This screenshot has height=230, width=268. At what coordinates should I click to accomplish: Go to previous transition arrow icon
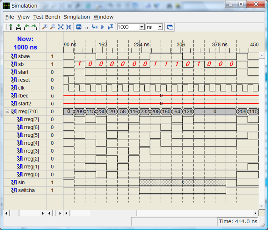pos(27,27)
